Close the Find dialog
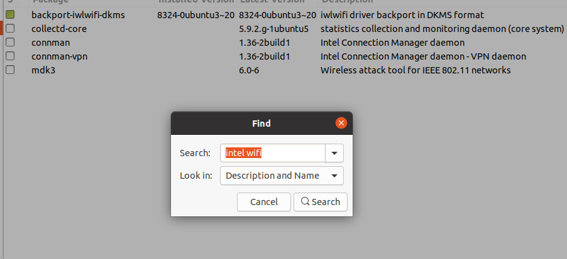Screen dimensions: 567x259 341,124
